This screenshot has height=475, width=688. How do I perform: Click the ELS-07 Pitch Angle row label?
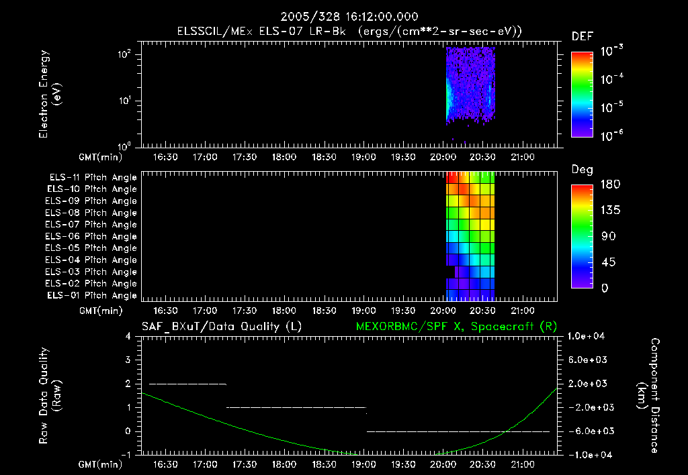click(x=91, y=225)
